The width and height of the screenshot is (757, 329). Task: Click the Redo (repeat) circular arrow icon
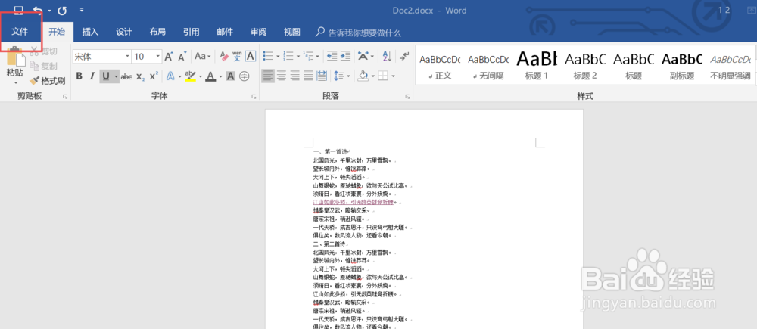(62, 10)
